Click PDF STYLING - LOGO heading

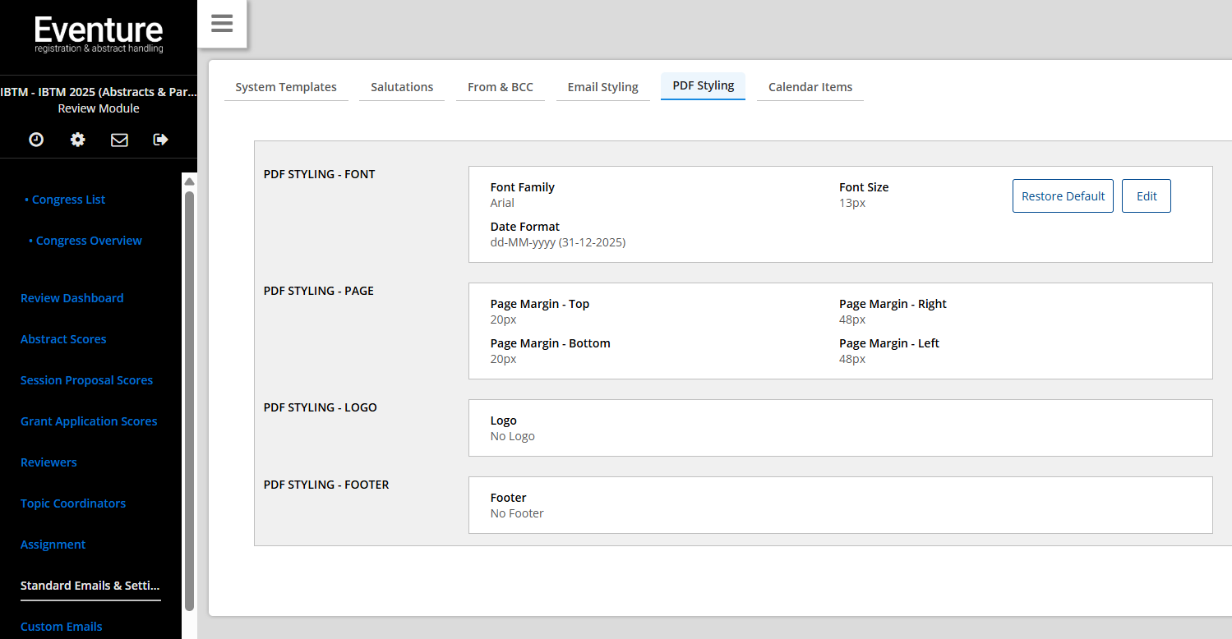tap(321, 407)
